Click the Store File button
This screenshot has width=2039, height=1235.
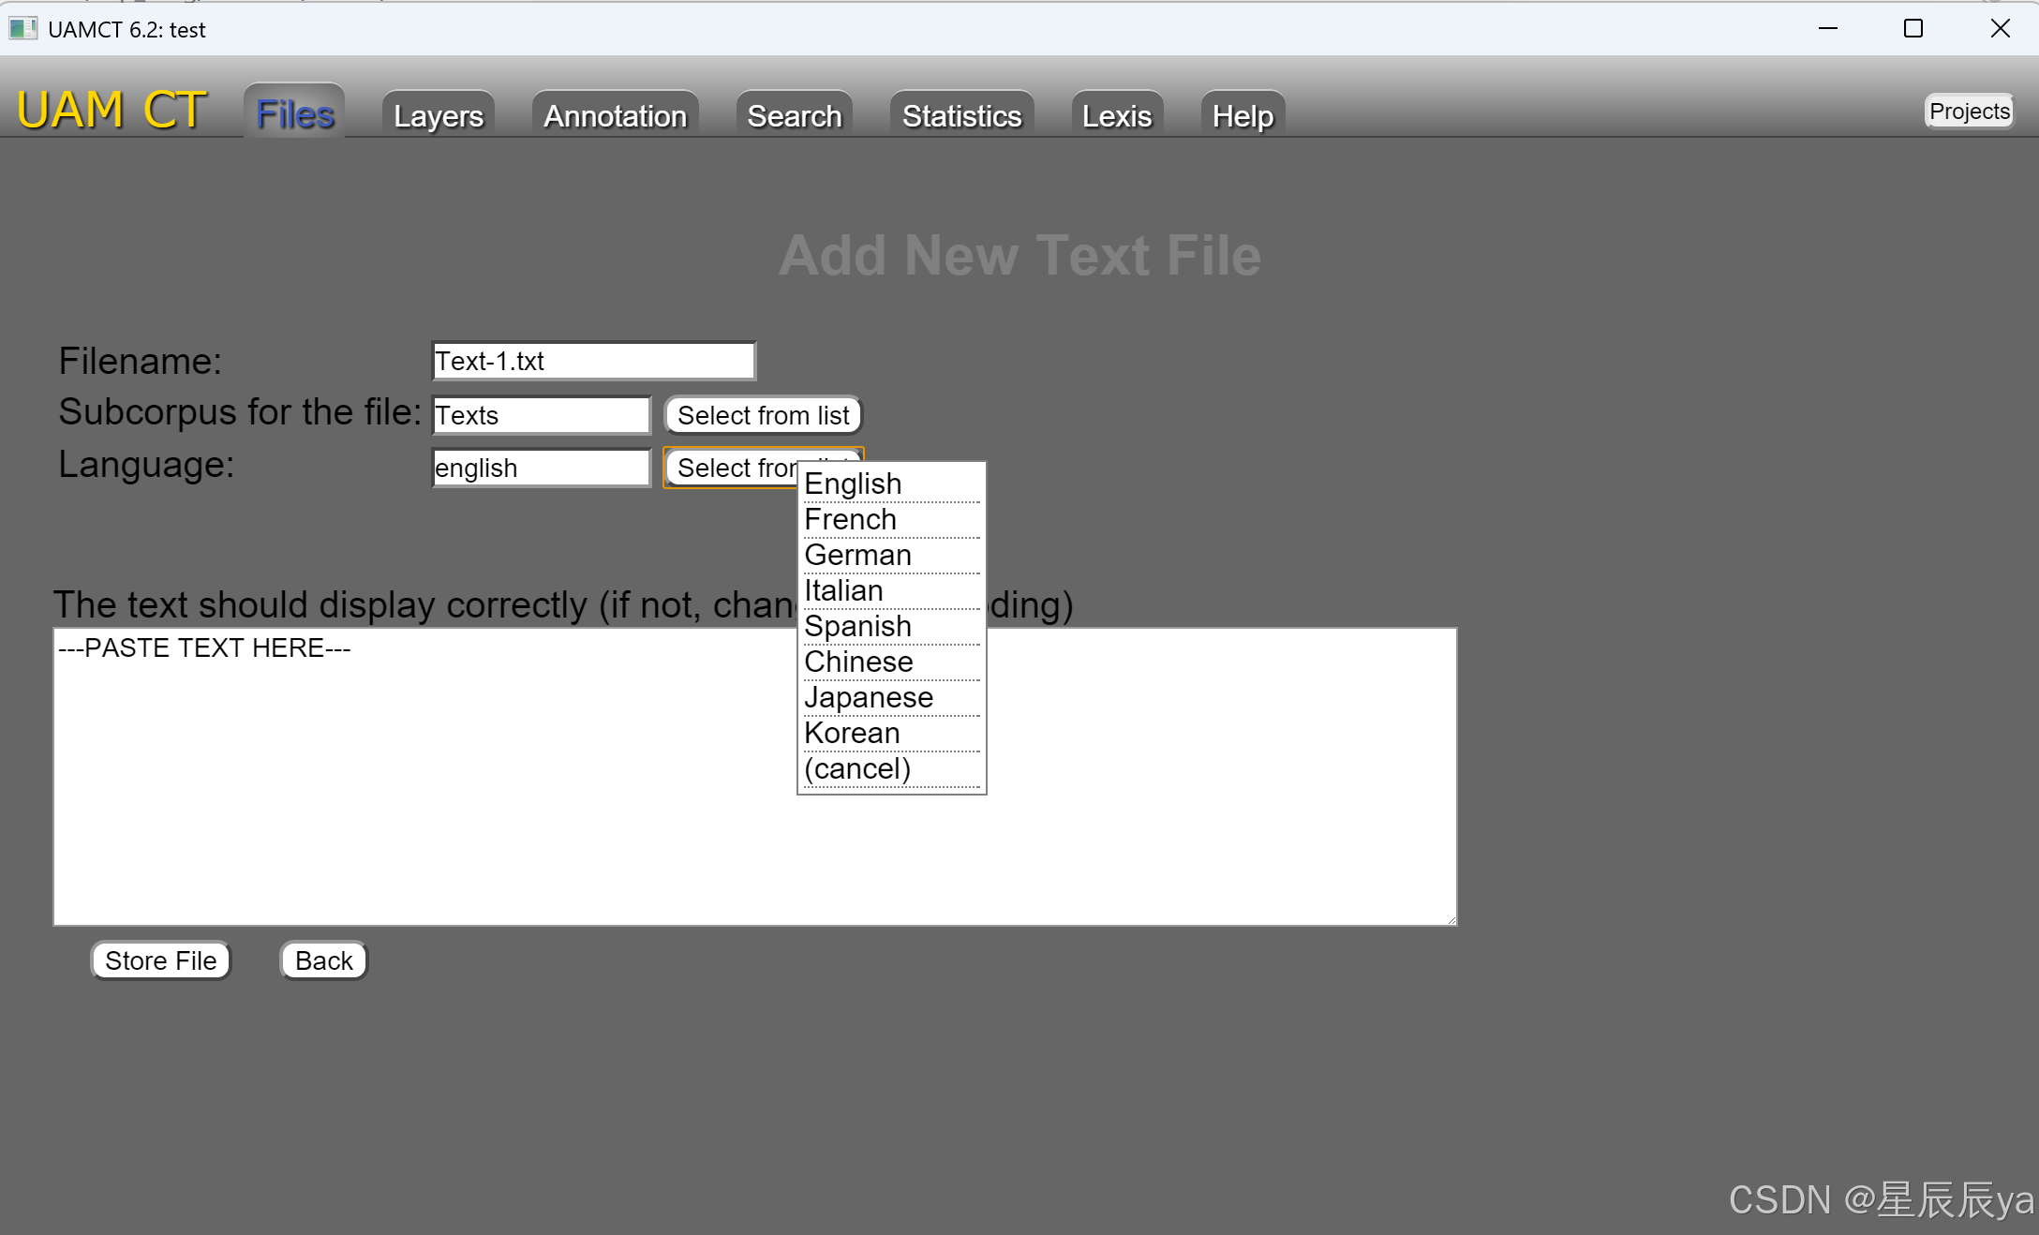pyautogui.click(x=159, y=960)
